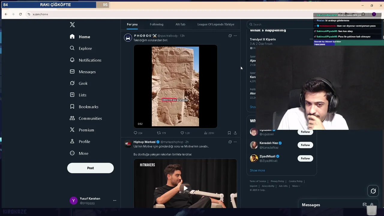
Task: Click the browser address bar x.com/home
Action: tap(40, 14)
